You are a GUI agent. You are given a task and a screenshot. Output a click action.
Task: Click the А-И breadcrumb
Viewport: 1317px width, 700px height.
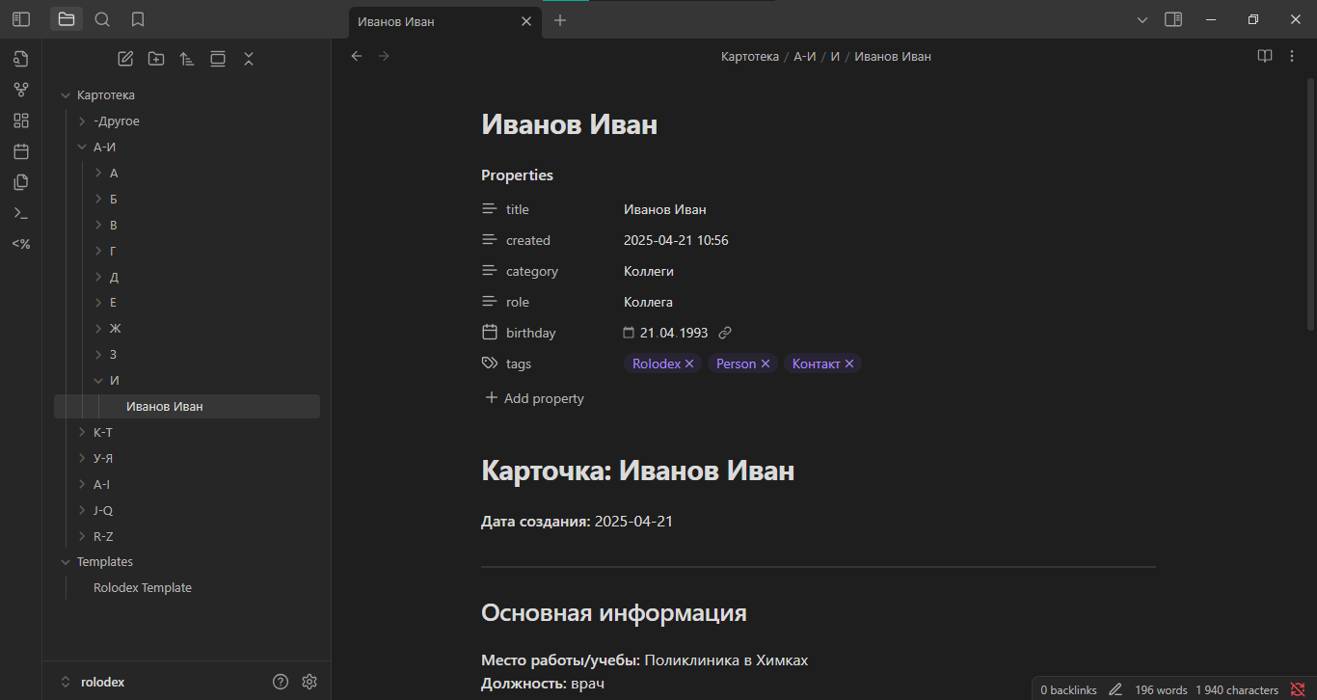tap(805, 57)
